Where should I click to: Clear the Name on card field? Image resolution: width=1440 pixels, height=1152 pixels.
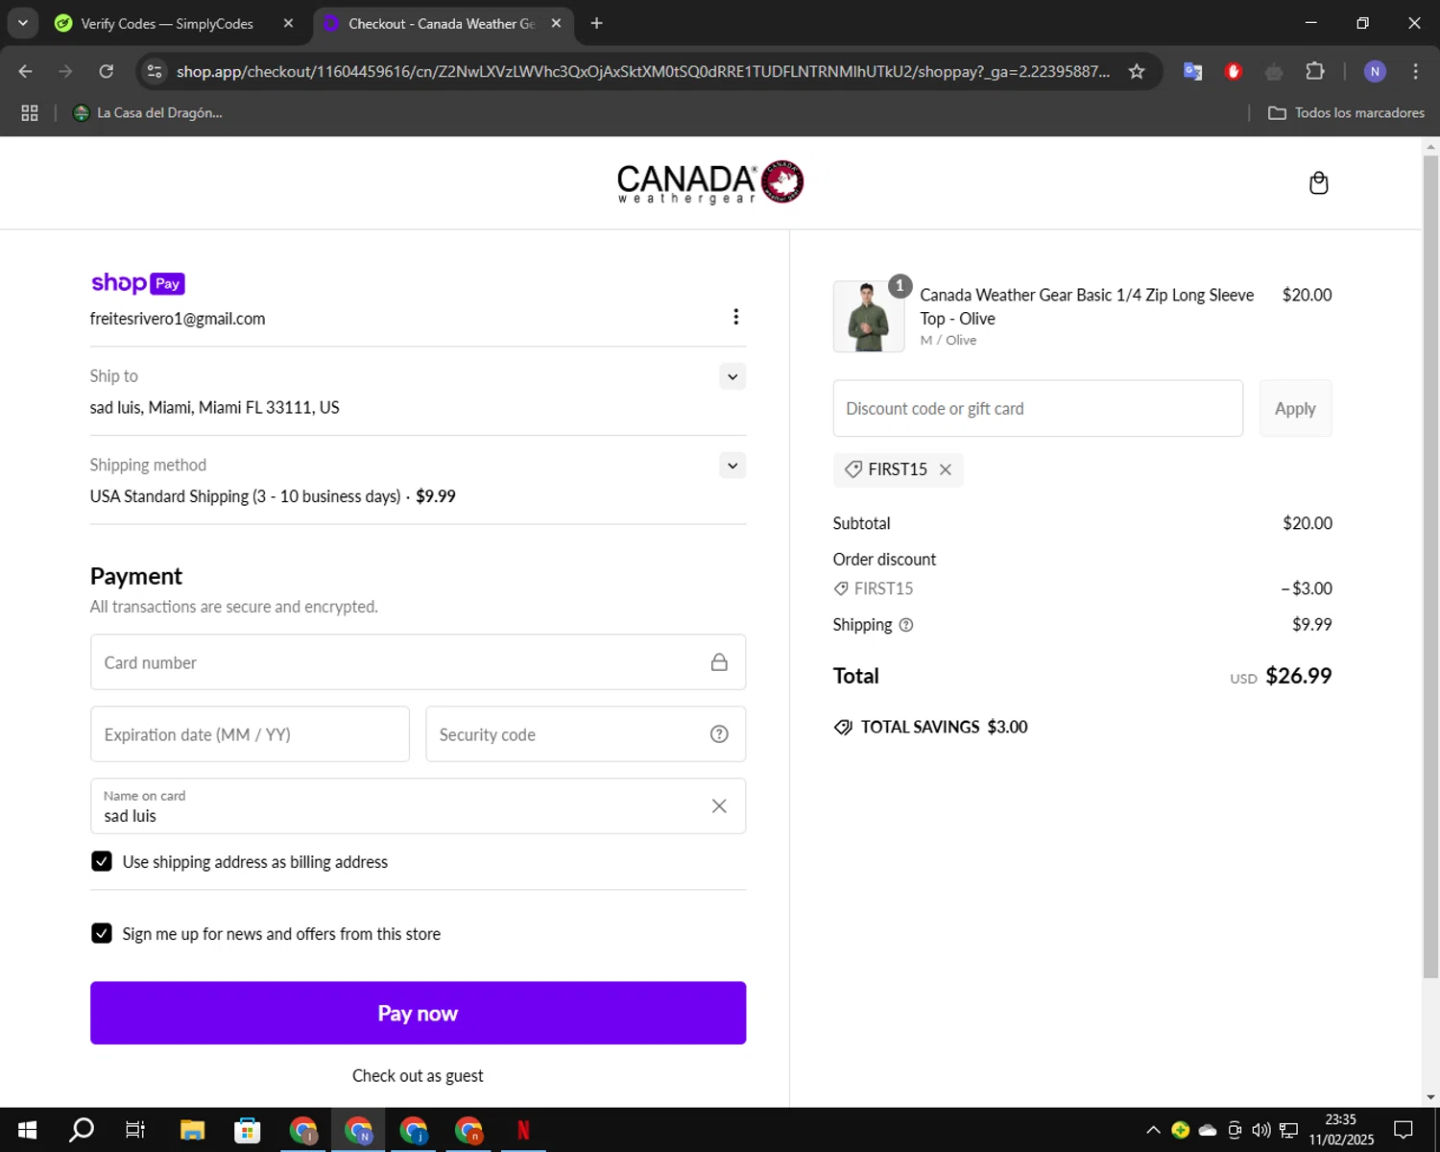(x=719, y=806)
